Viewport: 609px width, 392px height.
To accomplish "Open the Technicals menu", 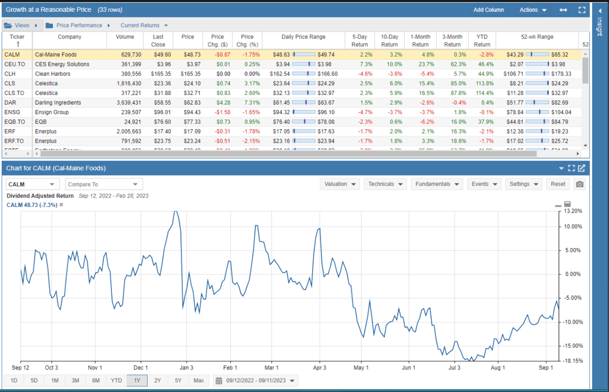I will [x=385, y=184].
